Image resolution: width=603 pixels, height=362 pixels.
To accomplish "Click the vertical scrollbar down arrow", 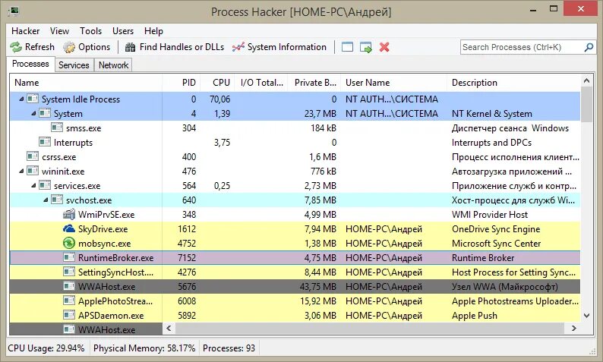I will click(586, 316).
